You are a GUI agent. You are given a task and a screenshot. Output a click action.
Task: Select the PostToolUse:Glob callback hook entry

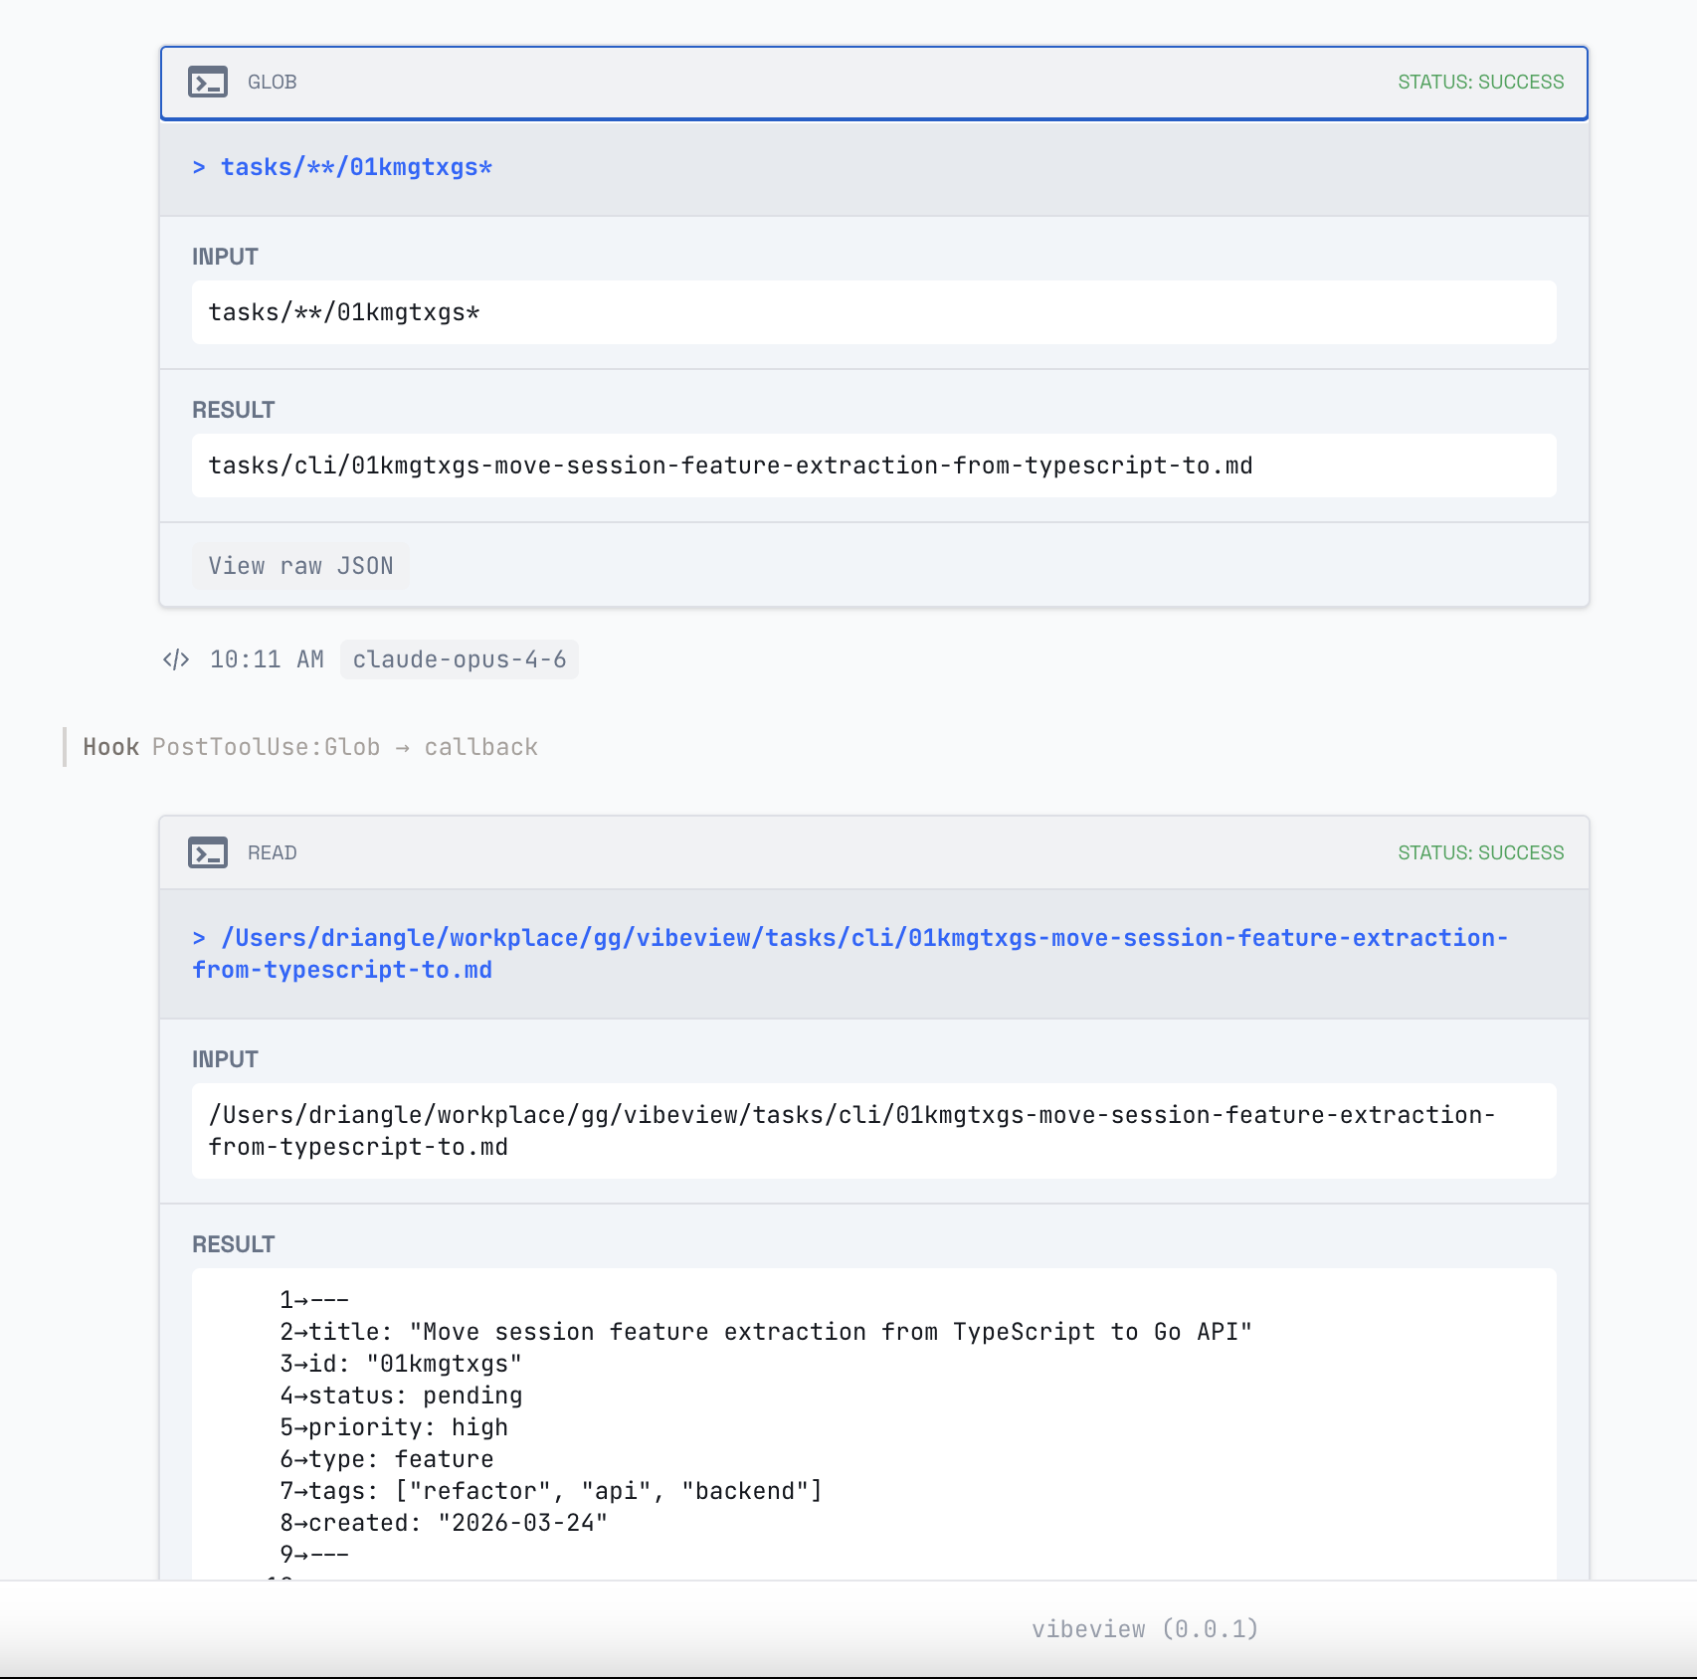[310, 746]
